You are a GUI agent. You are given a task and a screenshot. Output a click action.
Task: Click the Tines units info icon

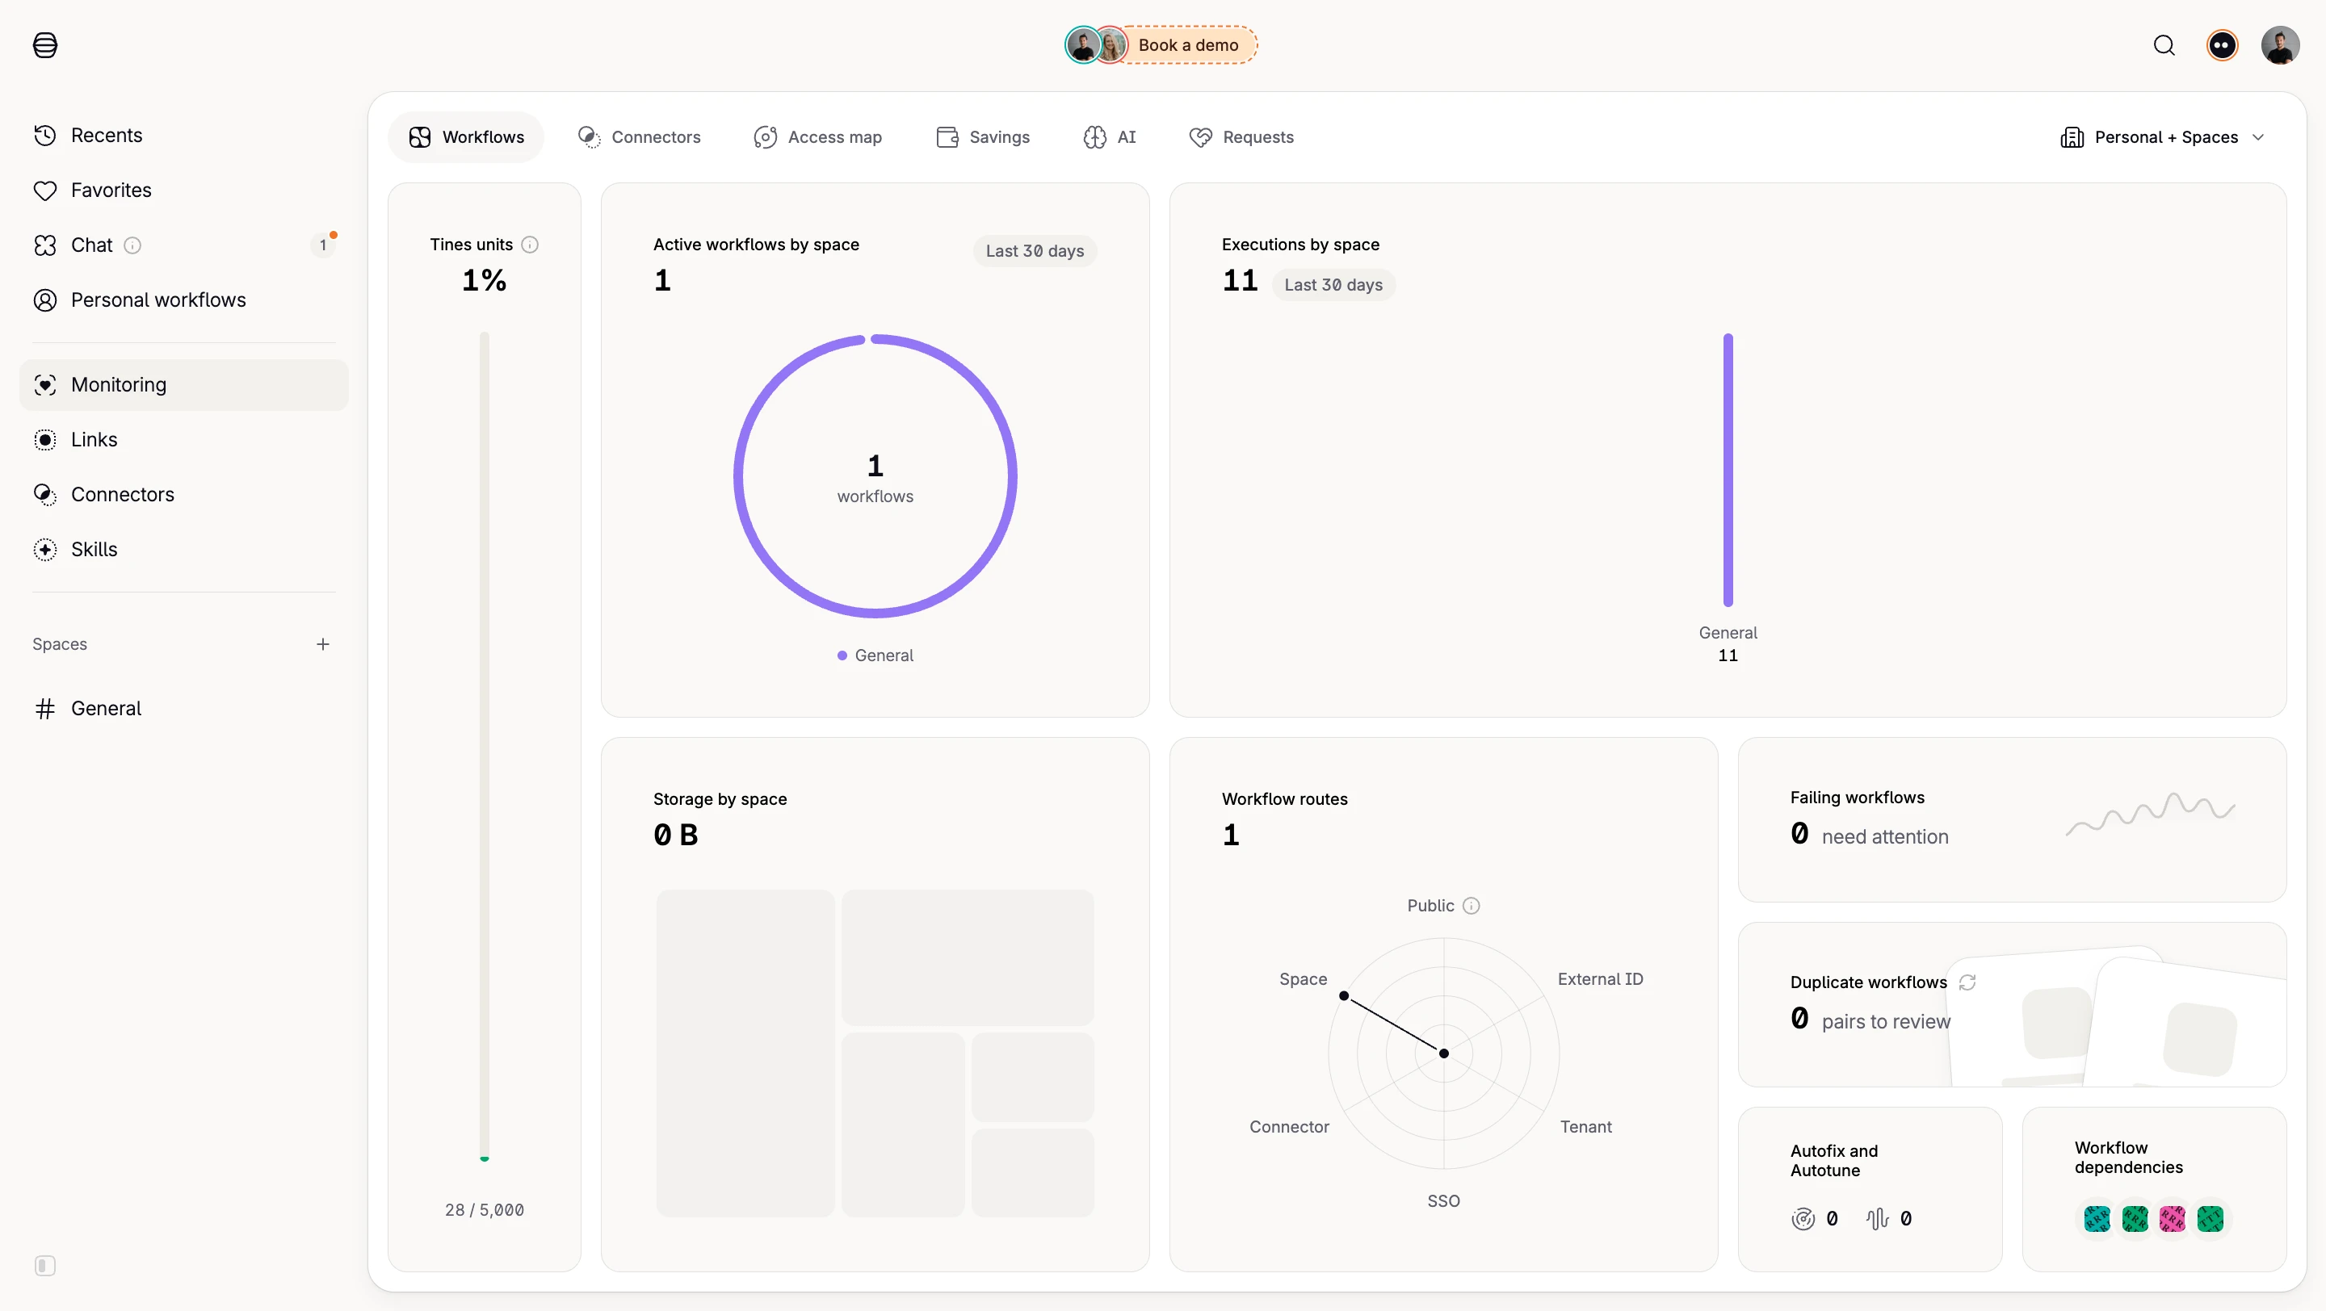pyautogui.click(x=530, y=245)
